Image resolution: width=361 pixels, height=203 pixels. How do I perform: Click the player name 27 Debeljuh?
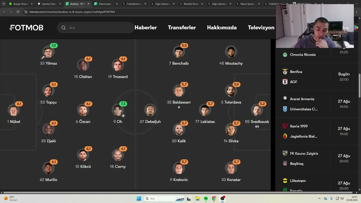coord(150,122)
